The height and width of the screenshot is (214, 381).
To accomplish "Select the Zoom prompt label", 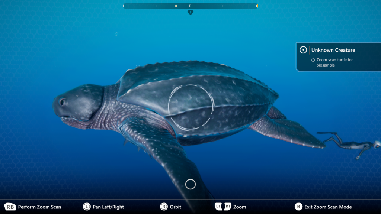I will [240, 207].
